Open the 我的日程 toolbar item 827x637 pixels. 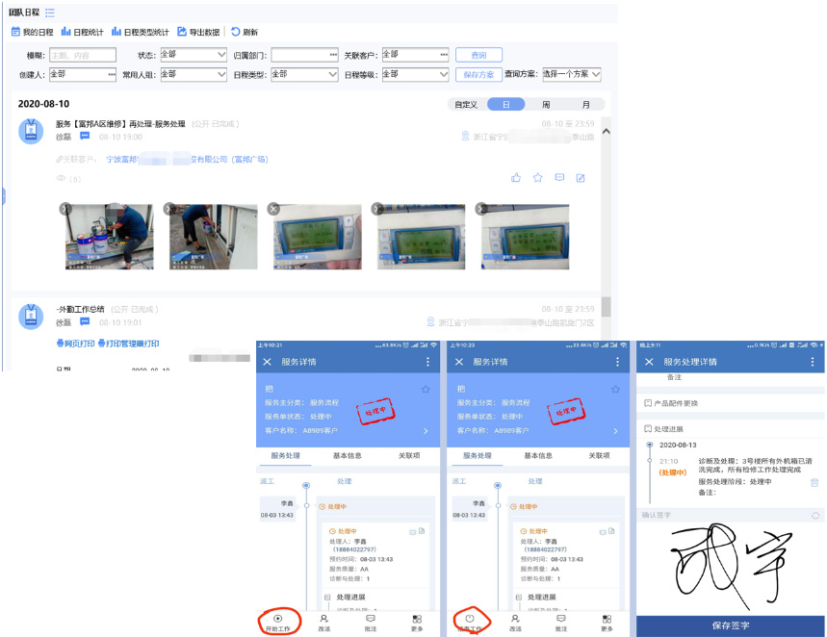33,32
